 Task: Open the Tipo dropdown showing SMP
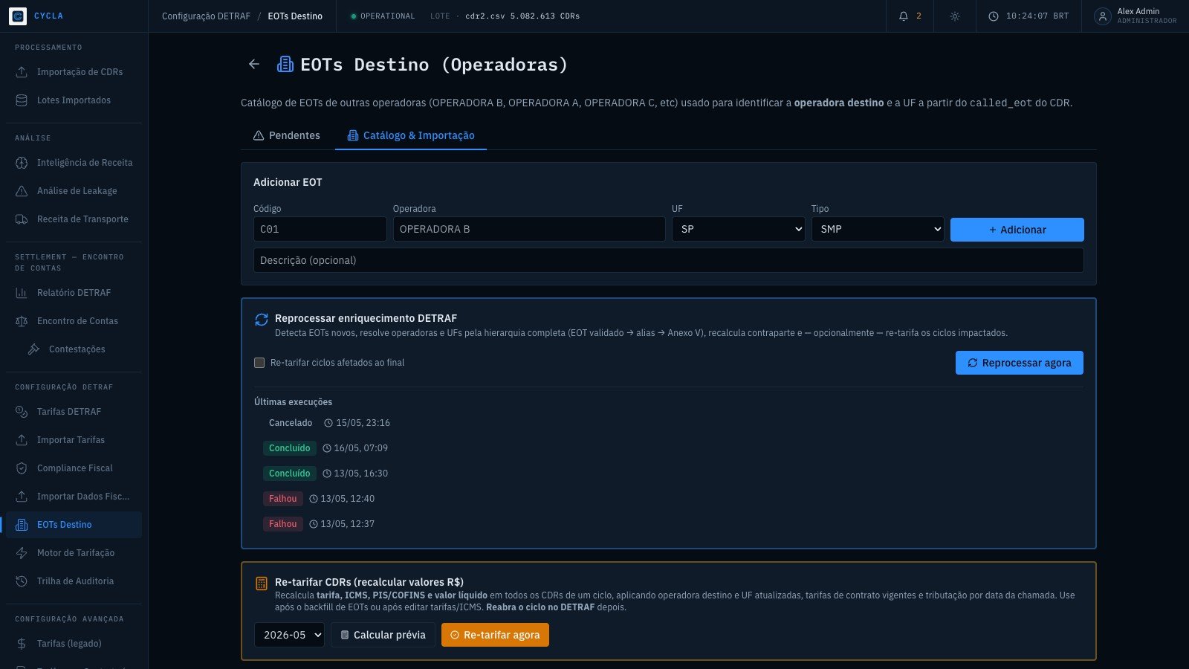click(x=878, y=229)
